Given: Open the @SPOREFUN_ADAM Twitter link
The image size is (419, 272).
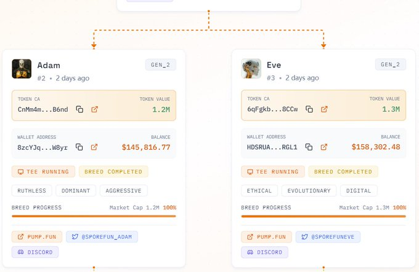Looking at the screenshot, I should click(x=102, y=237).
